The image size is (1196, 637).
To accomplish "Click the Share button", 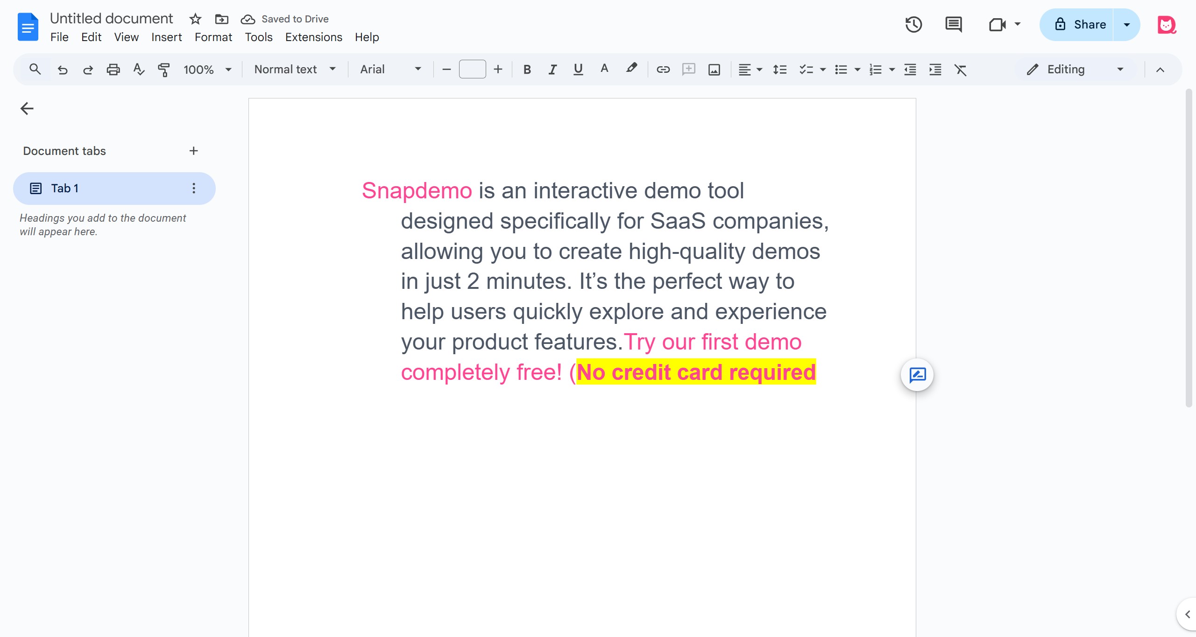I will [1076, 25].
